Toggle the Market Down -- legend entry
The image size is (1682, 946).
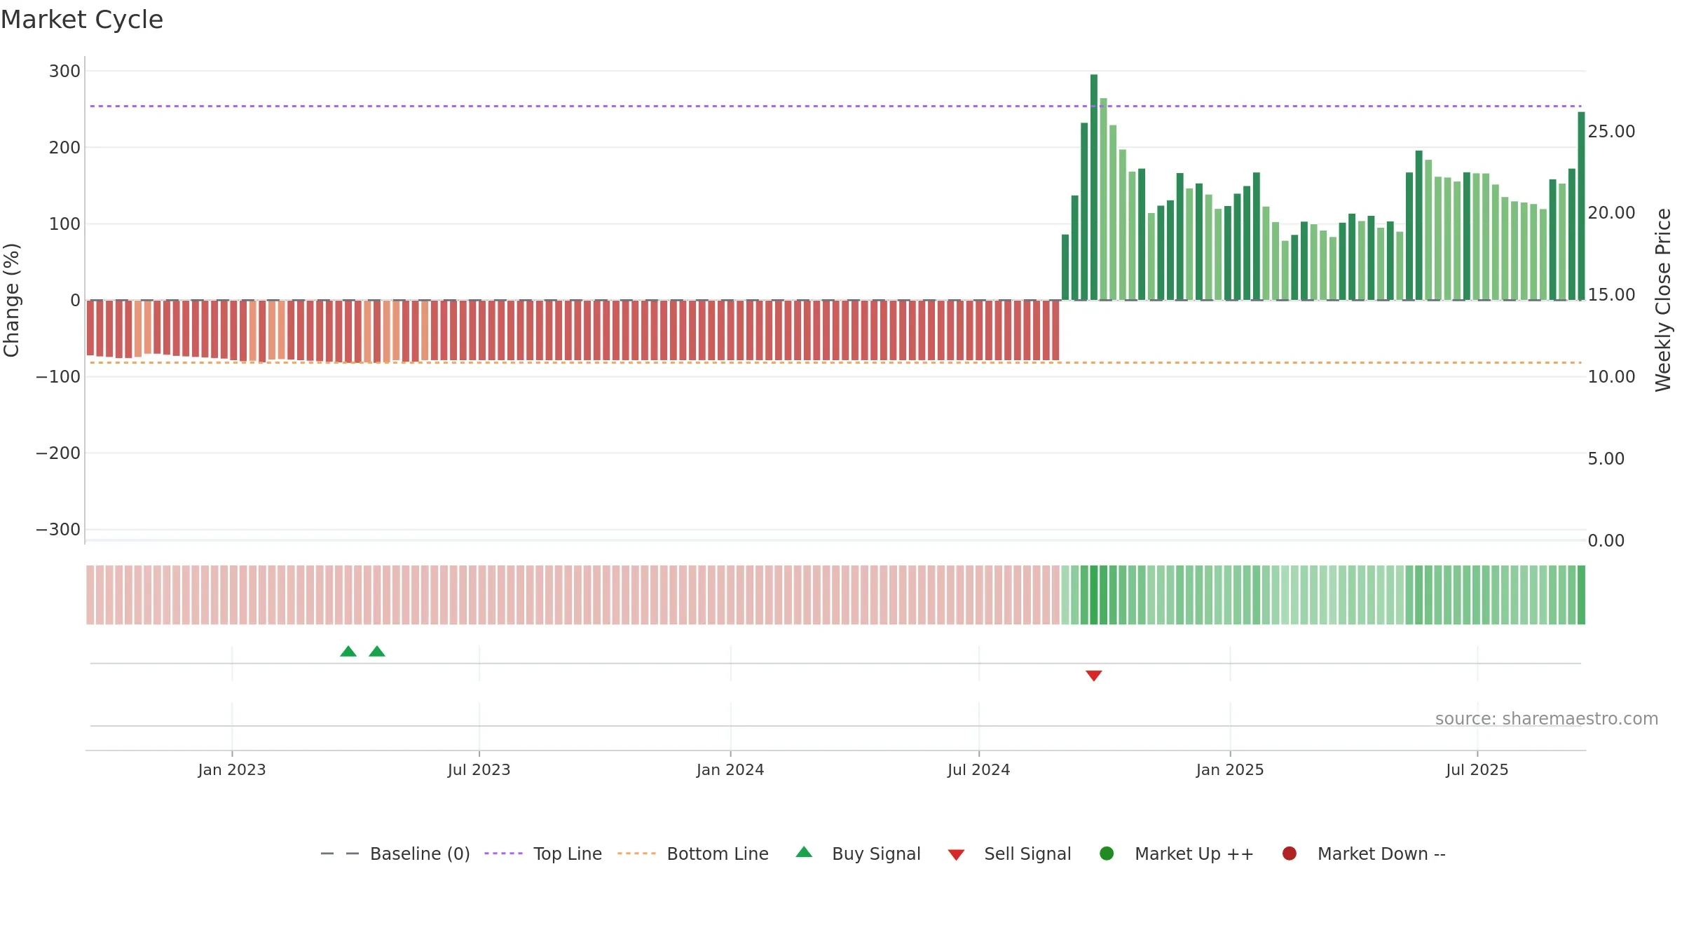click(x=1364, y=854)
